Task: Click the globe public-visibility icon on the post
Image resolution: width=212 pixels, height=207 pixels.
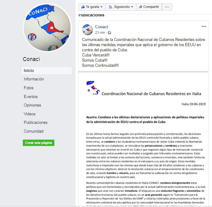Action: [110, 32]
